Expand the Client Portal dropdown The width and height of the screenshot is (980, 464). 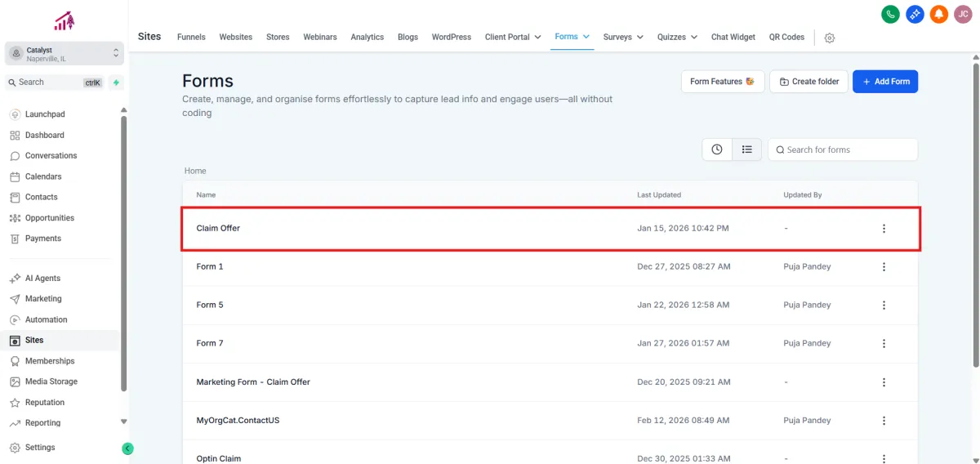pyautogui.click(x=513, y=37)
